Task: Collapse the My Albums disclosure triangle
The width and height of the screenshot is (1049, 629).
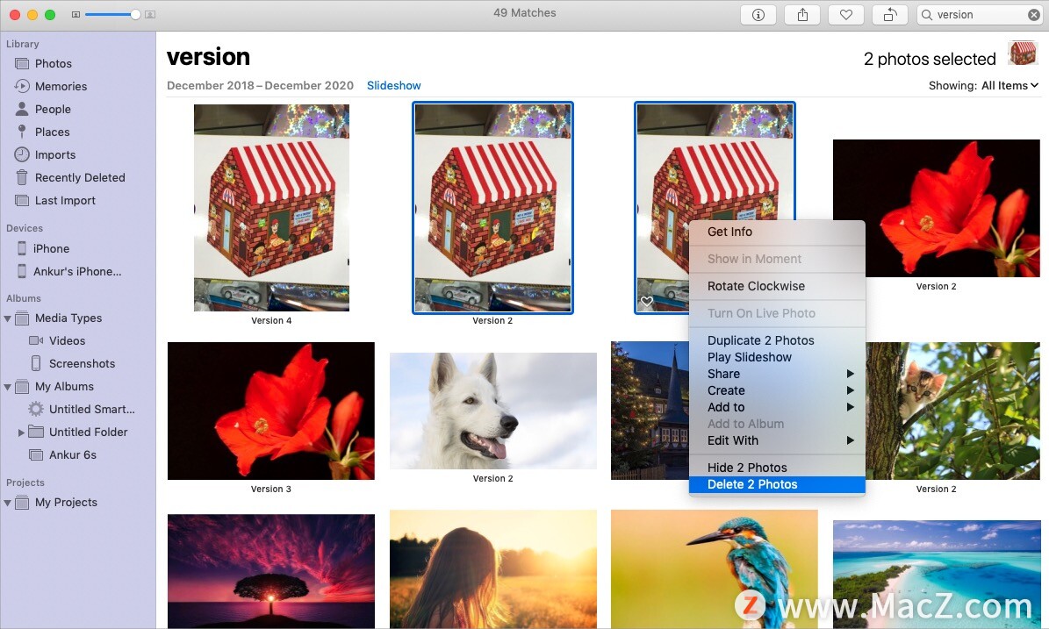Action: pos(7,387)
